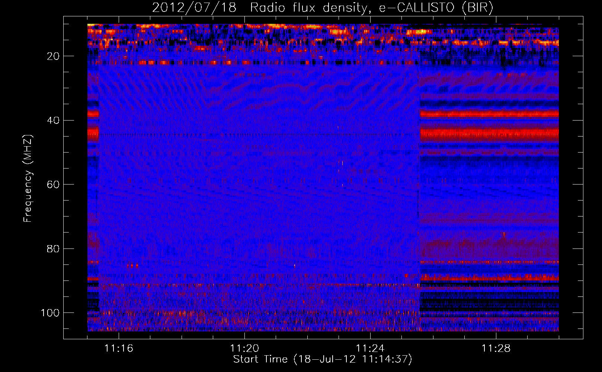Click the "11:20" time tick label

point(244,349)
